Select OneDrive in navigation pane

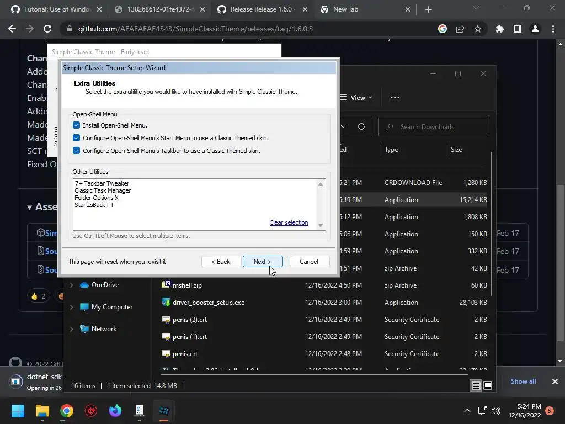coord(105,285)
